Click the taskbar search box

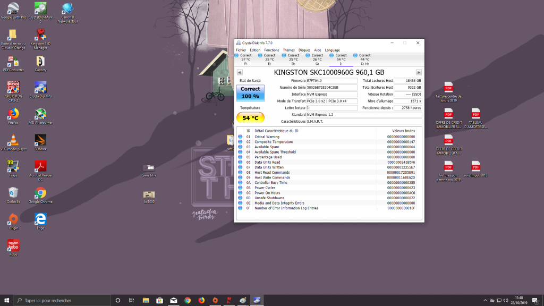pos(62,300)
